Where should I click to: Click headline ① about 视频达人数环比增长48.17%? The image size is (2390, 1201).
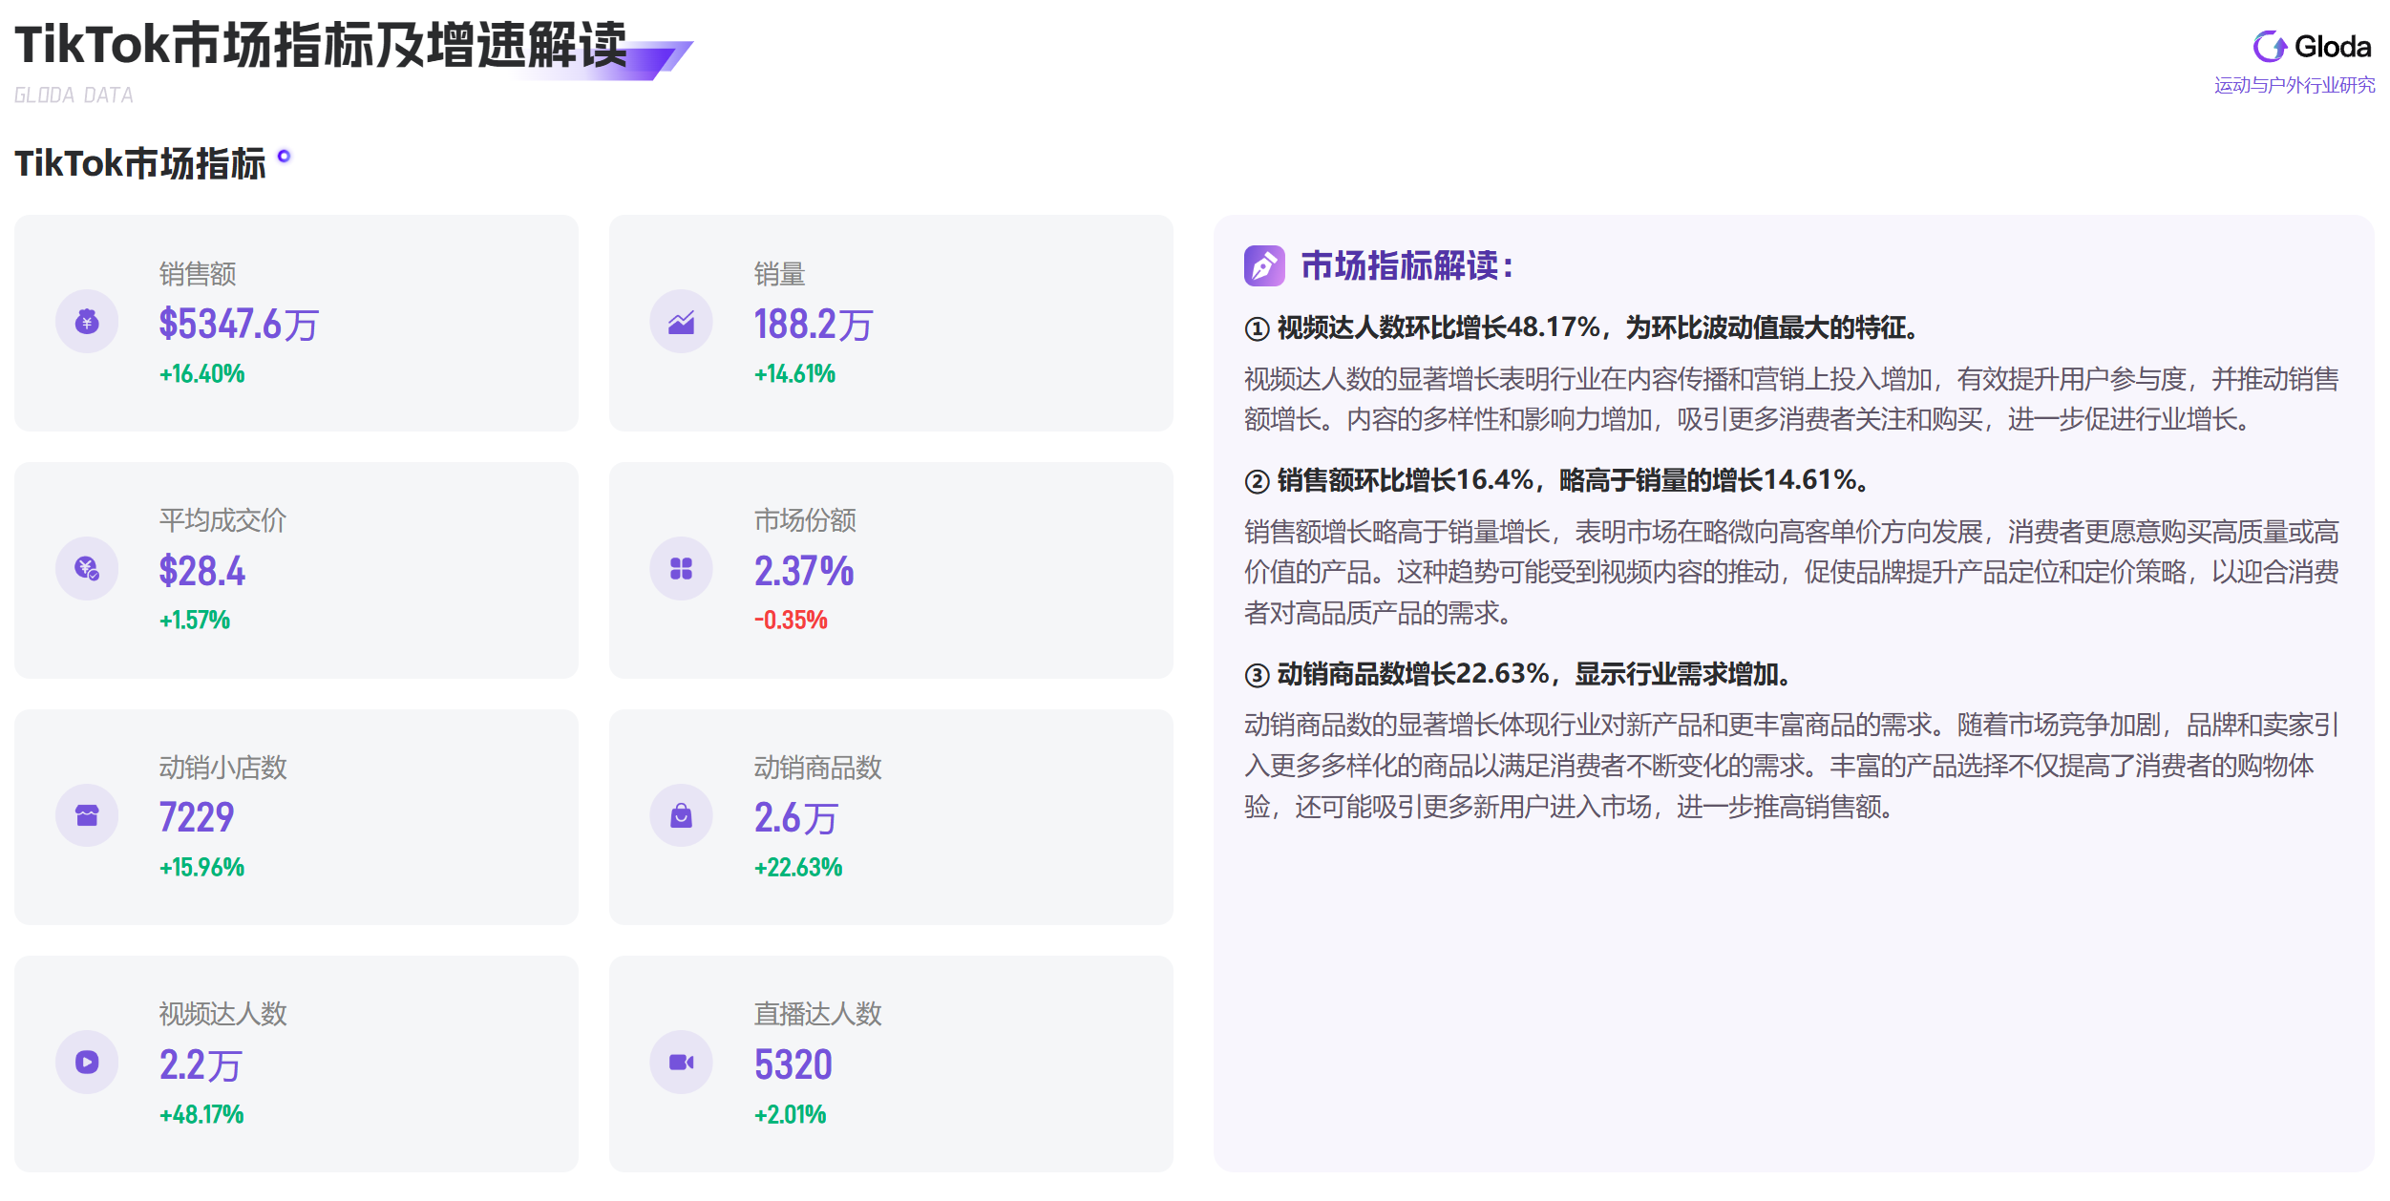click(x=1582, y=327)
